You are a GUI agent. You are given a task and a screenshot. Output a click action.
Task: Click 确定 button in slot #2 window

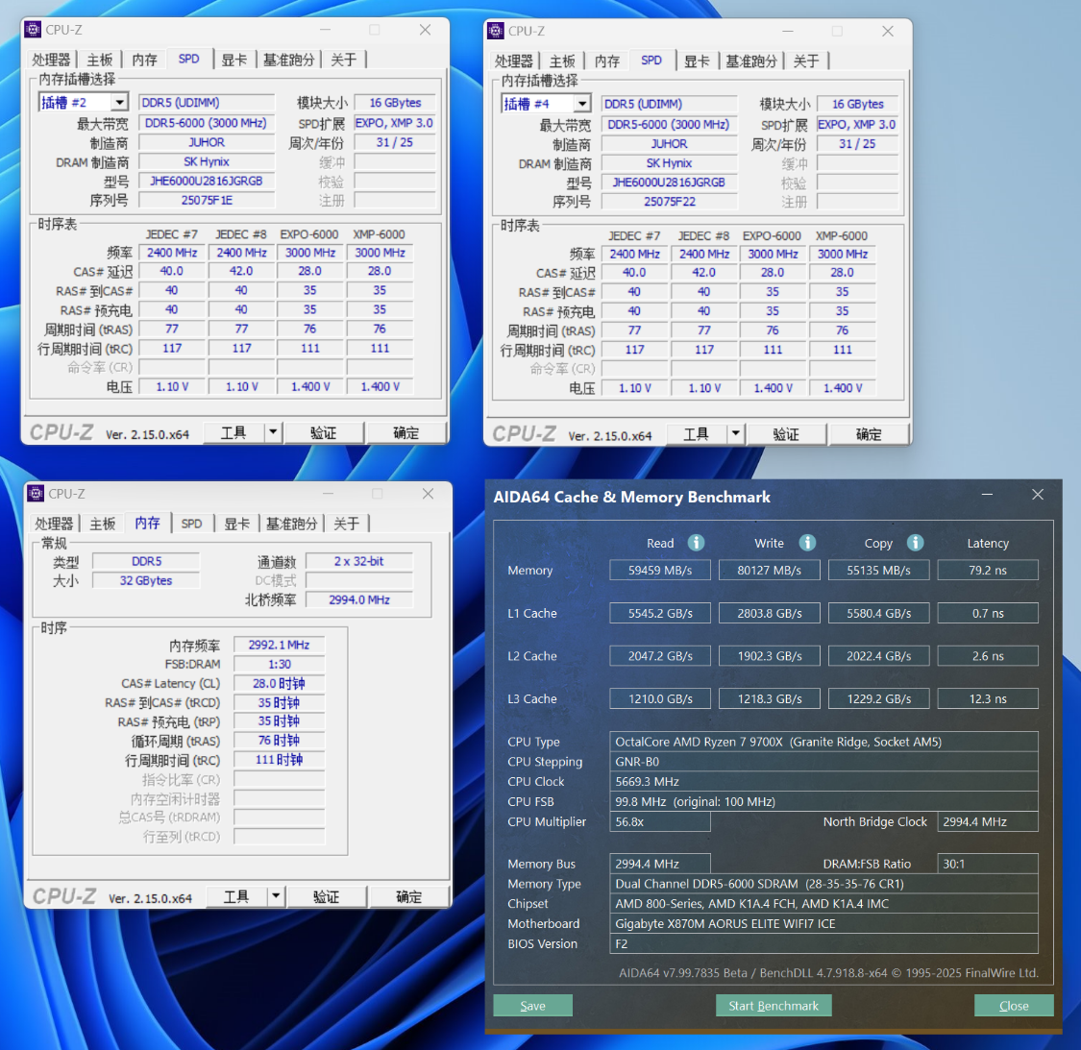click(406, 432)
